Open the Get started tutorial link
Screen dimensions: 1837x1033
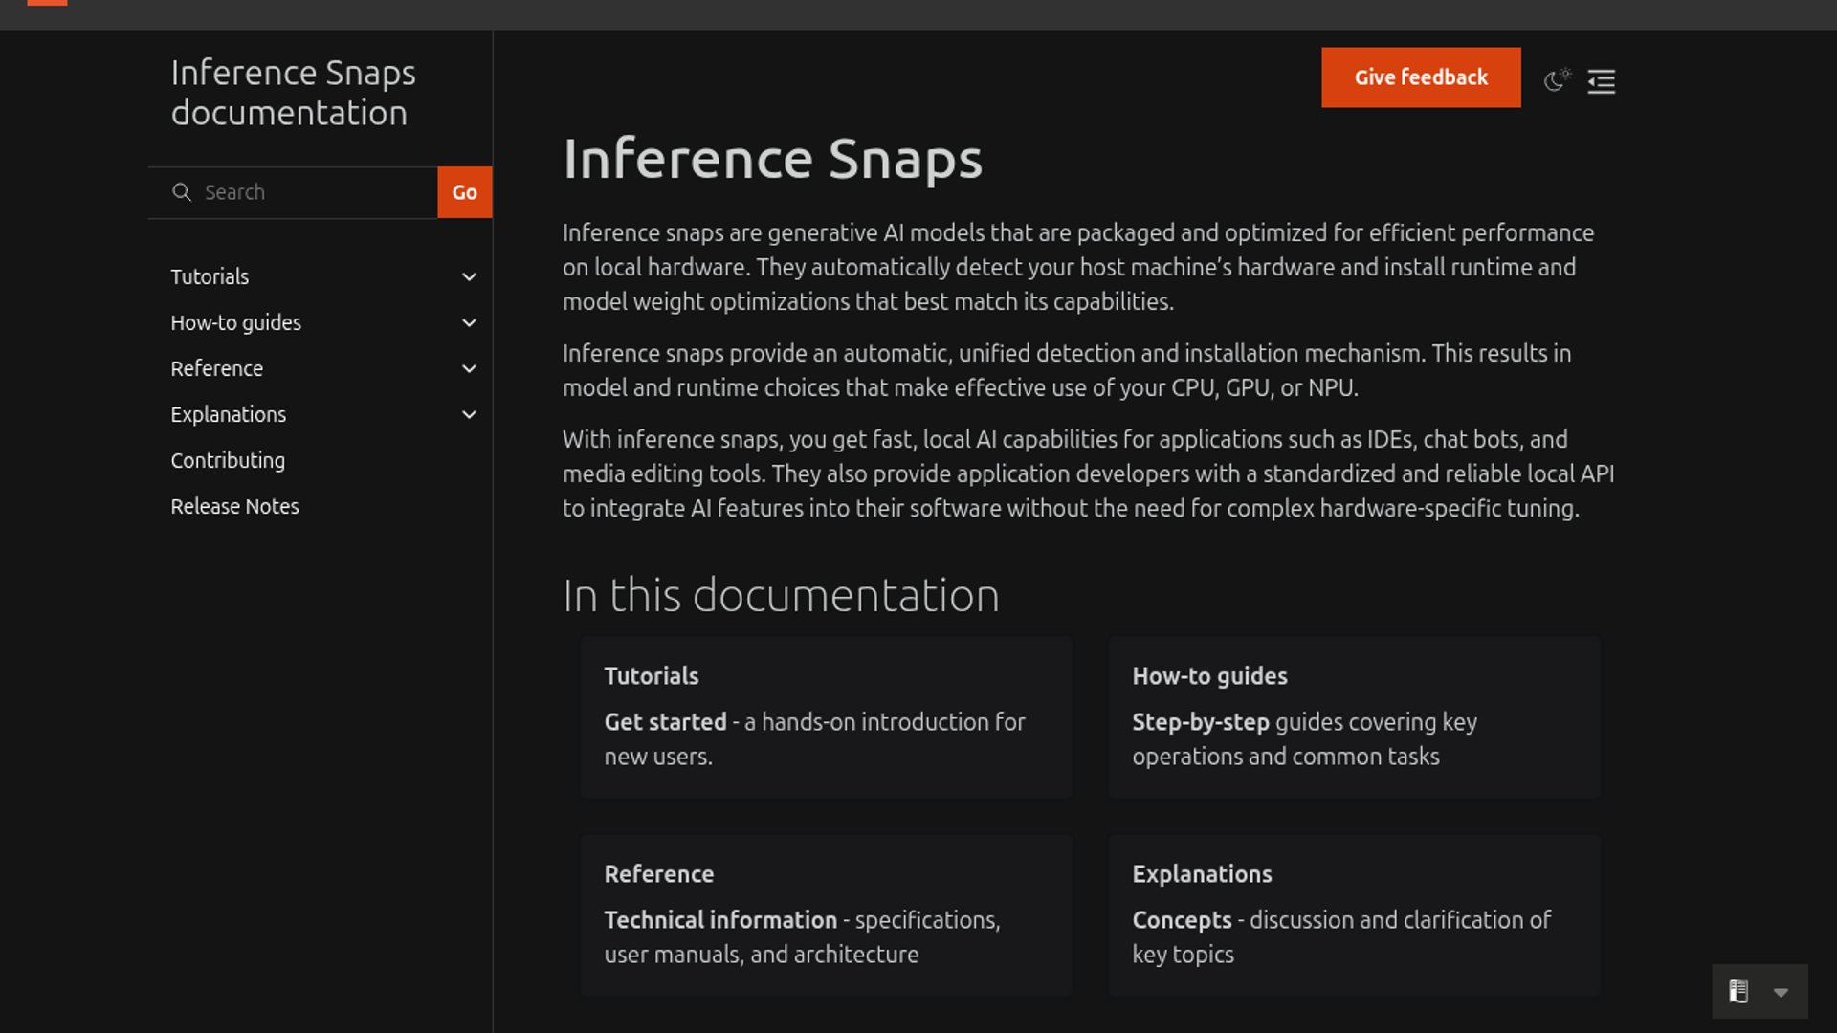(x=665, y=722)
